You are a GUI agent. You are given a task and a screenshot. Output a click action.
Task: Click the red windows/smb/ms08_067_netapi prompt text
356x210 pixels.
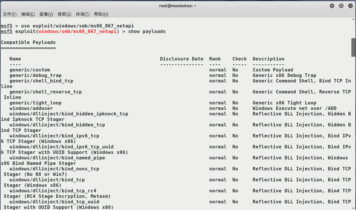coord(78,31)
